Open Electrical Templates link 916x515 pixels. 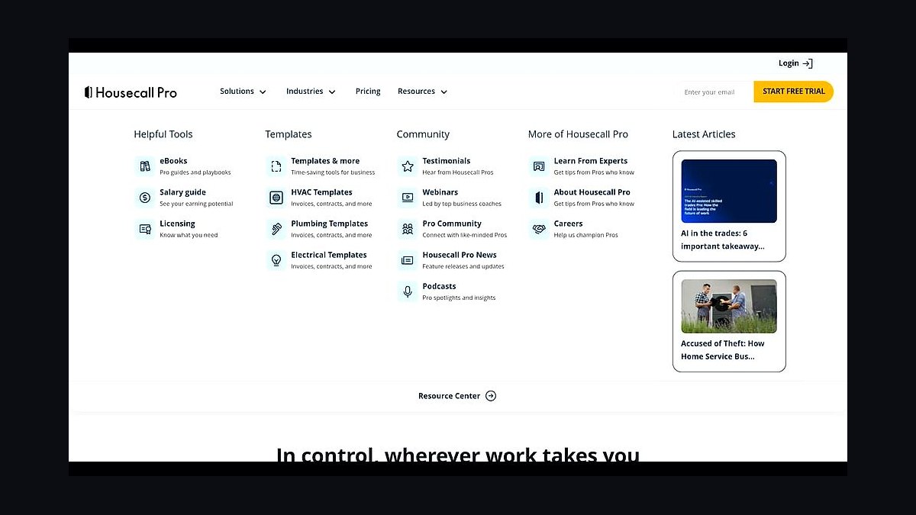tap(329, 255)
